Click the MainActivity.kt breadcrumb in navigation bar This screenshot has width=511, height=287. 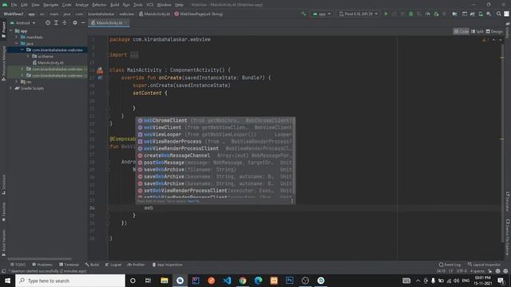tap(154, 14)
